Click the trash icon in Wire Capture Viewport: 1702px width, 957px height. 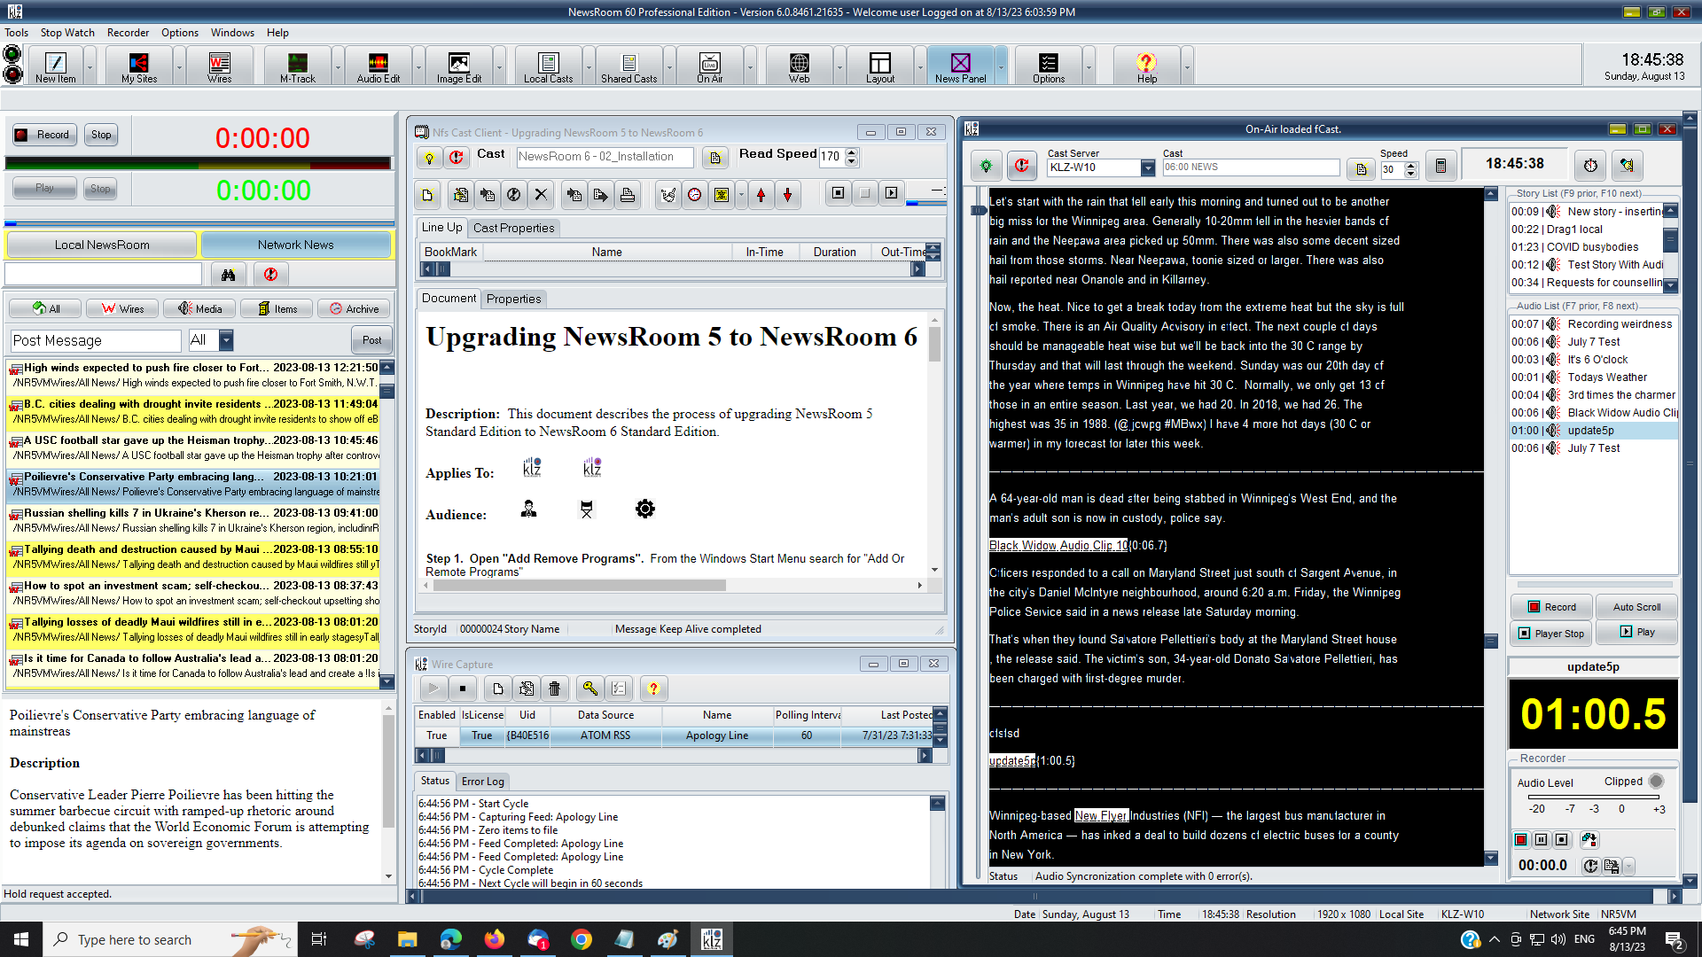click(555, 689)
